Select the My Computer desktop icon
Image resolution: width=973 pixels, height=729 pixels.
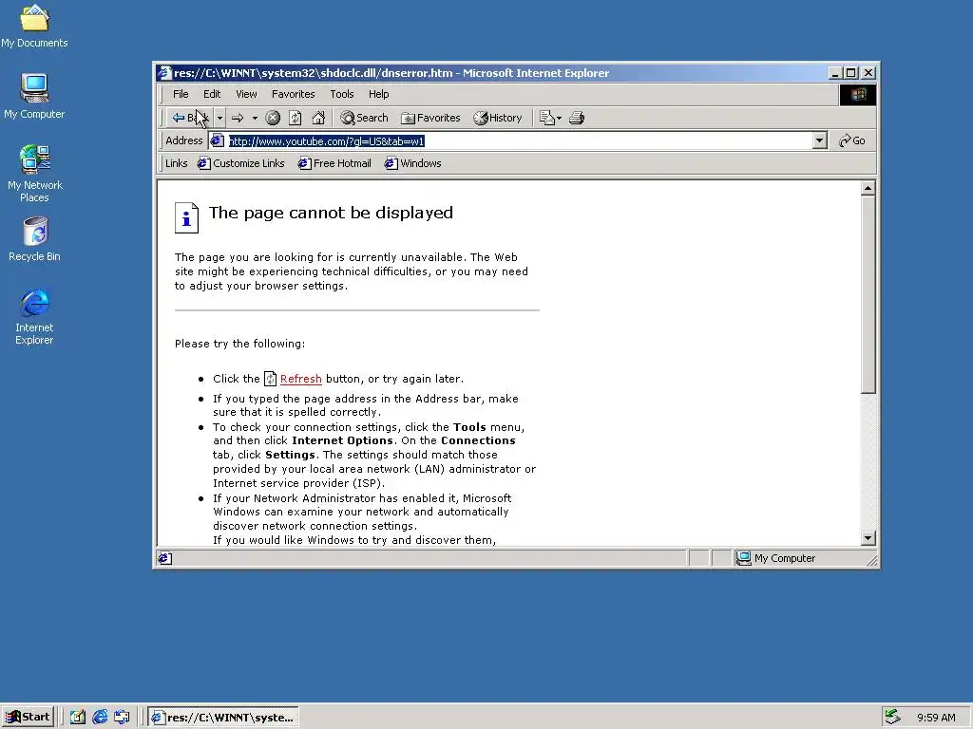[x=34, y=96]
